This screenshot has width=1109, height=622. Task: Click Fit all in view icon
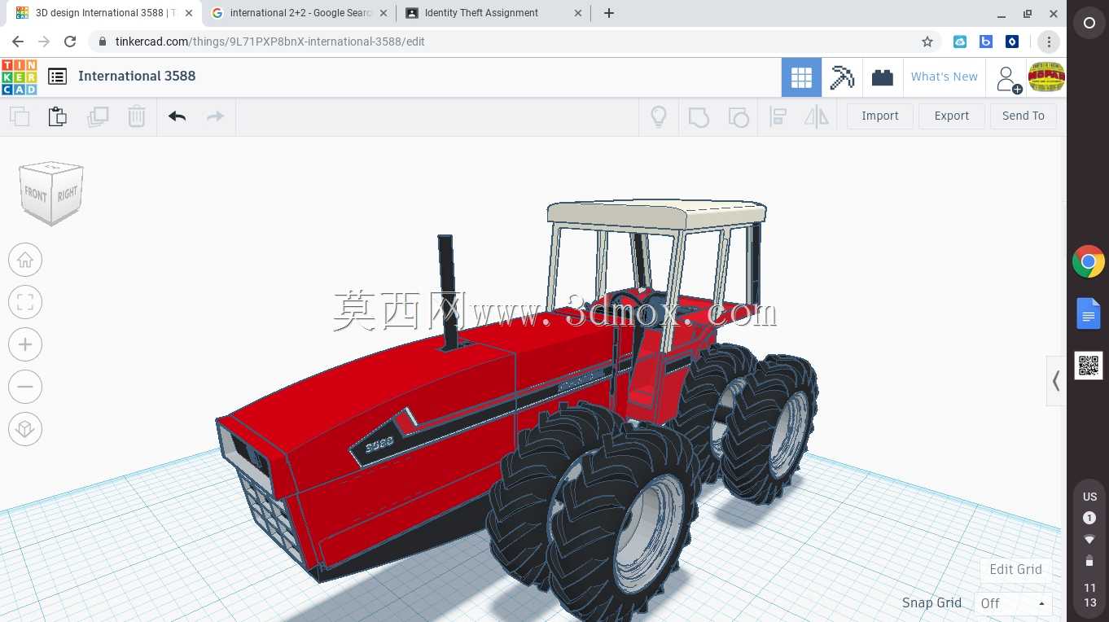25,303
